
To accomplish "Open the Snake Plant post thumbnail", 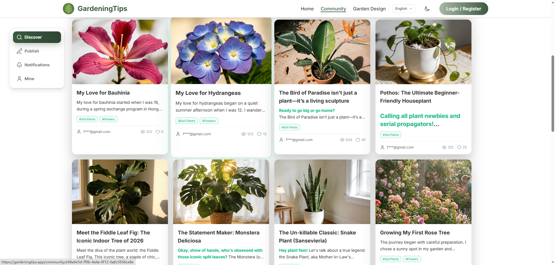I will 322,192.
